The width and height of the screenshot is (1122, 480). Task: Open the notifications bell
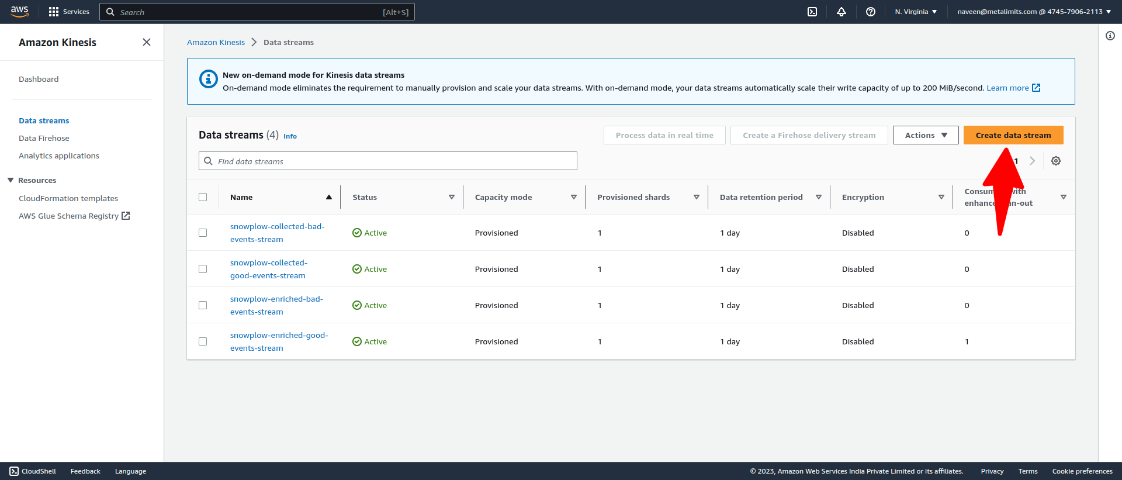[841, 12]
